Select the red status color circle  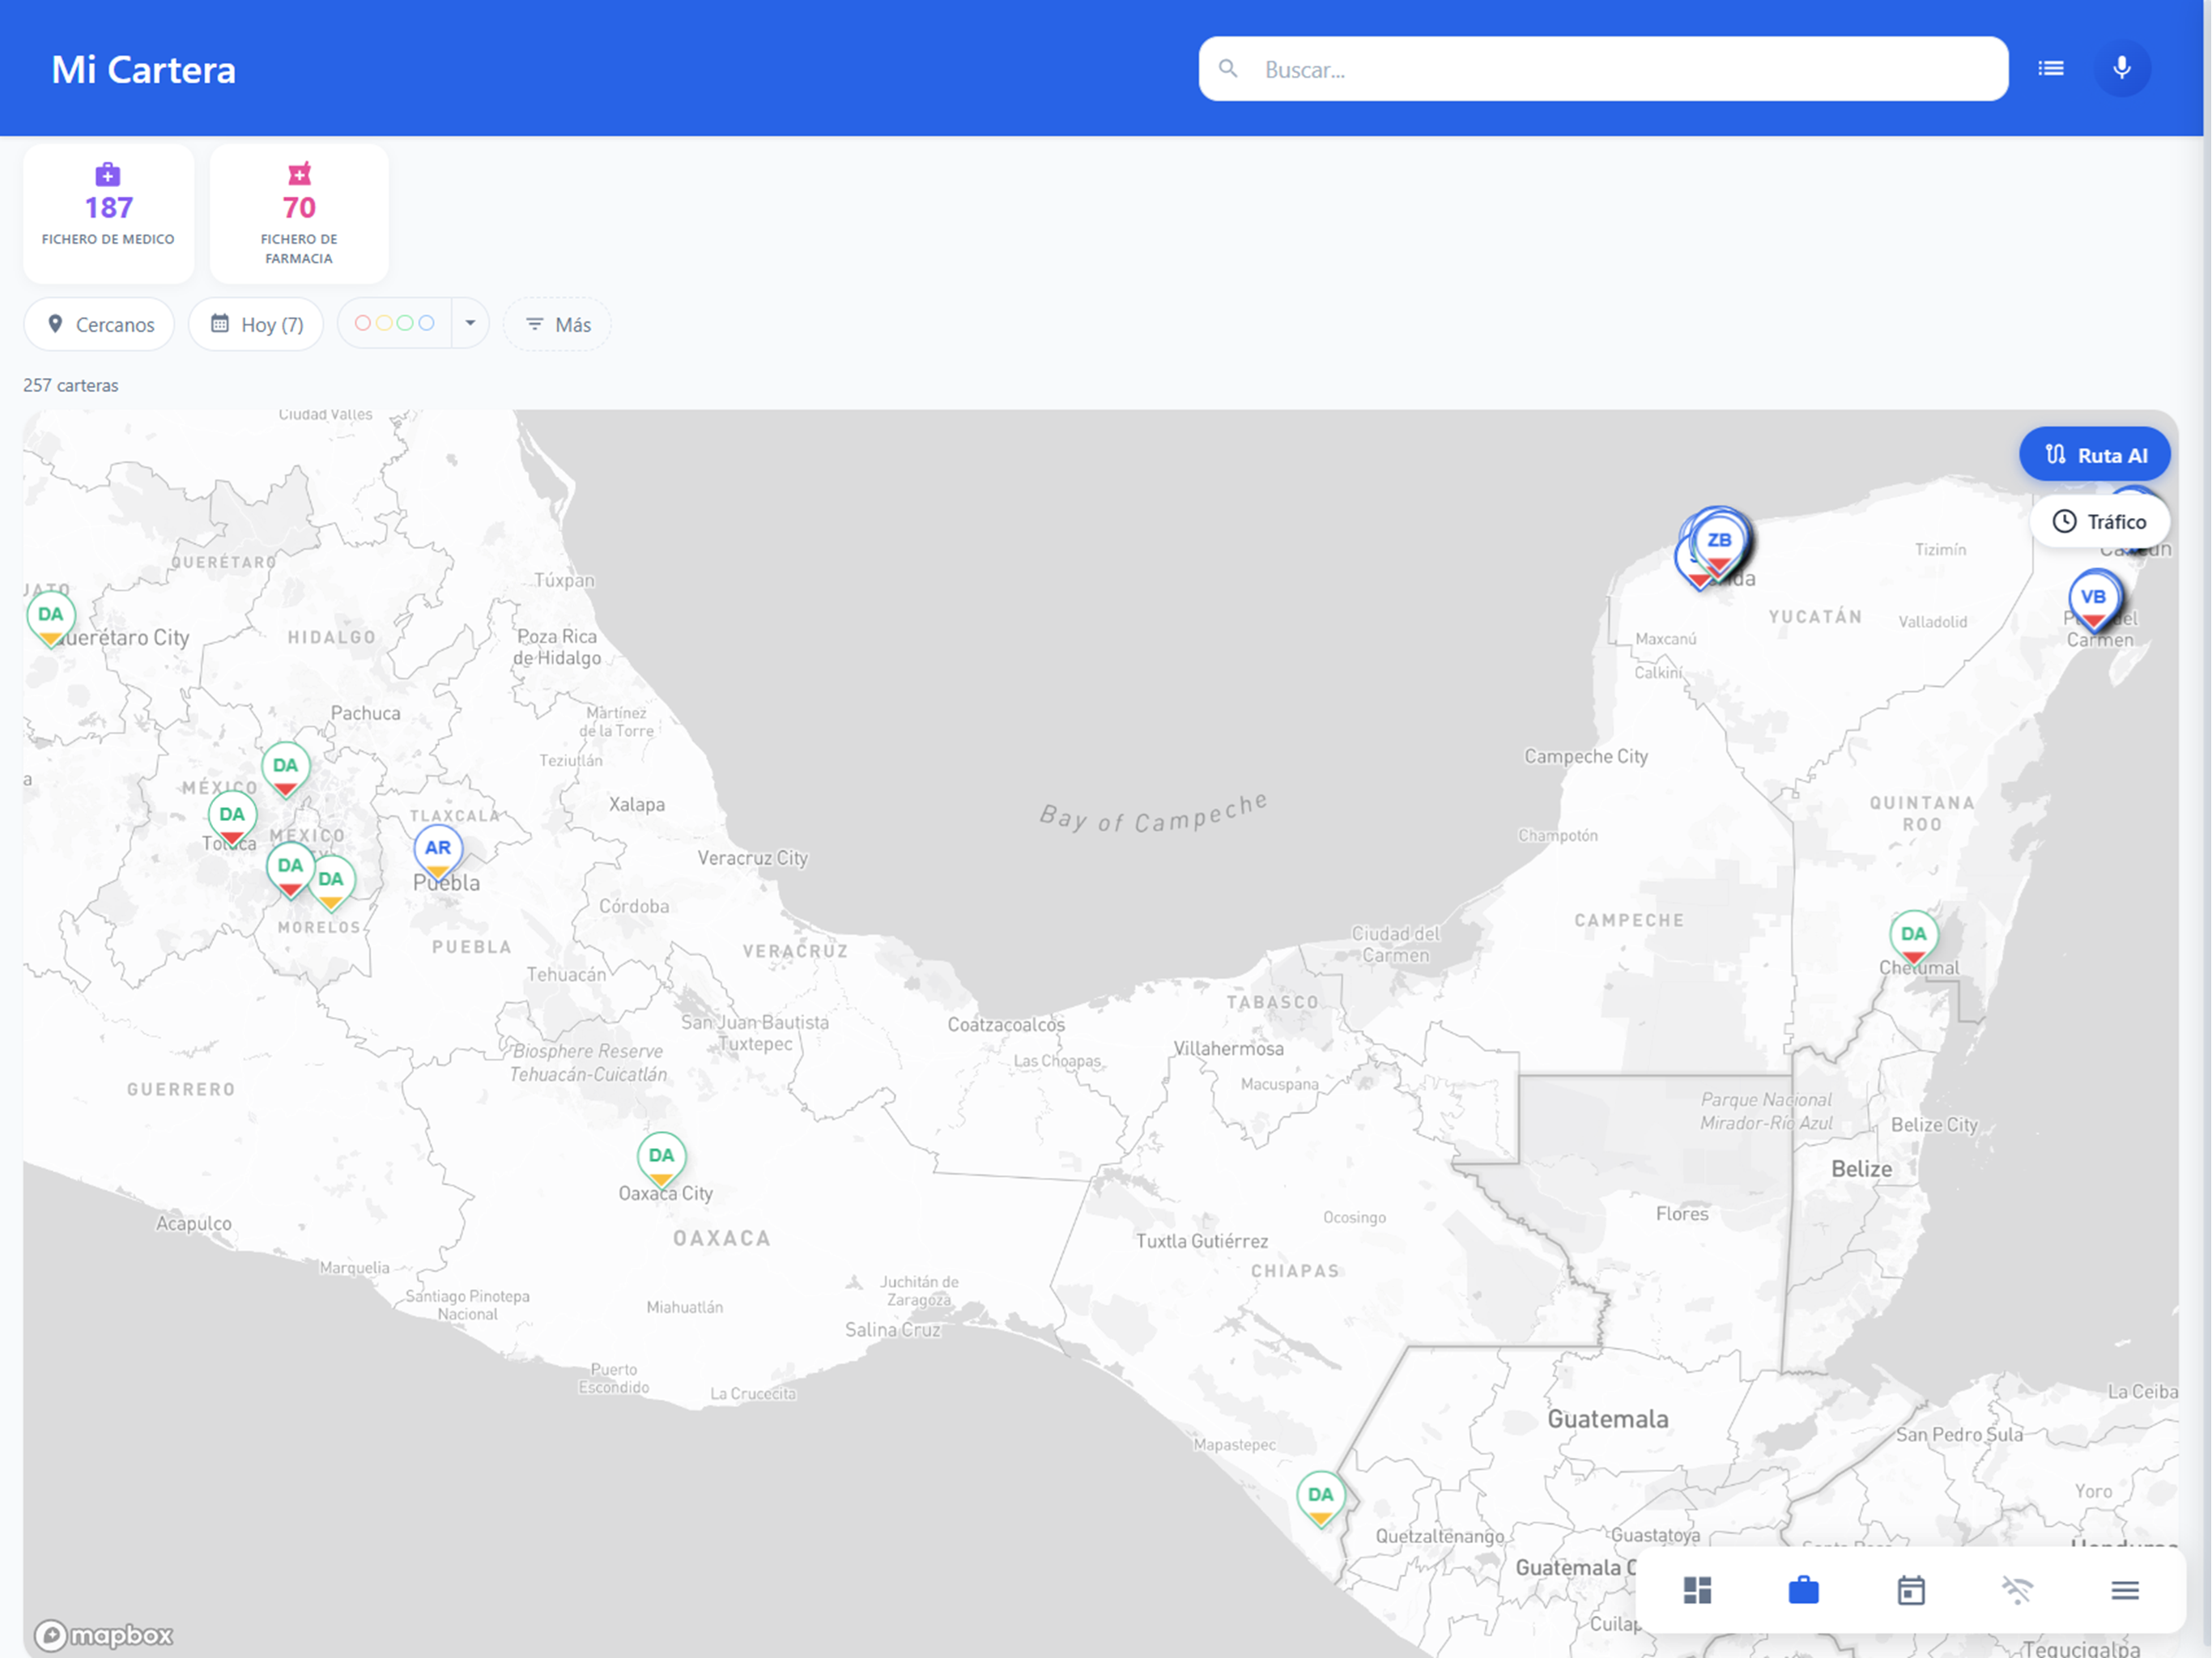(x=363, y=323)
